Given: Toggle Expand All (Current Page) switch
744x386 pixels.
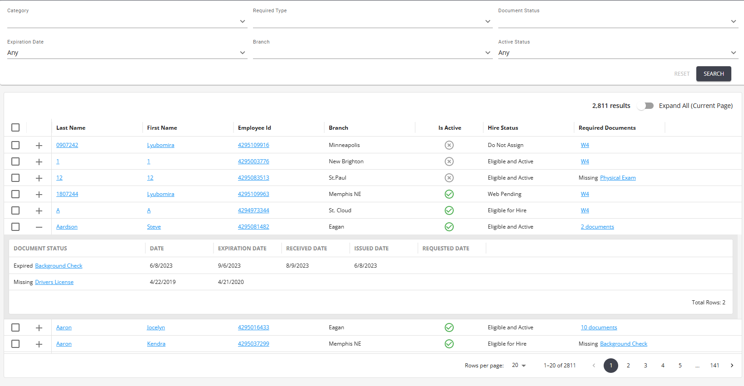Looking at the screenshot, I should click(645, 106).
